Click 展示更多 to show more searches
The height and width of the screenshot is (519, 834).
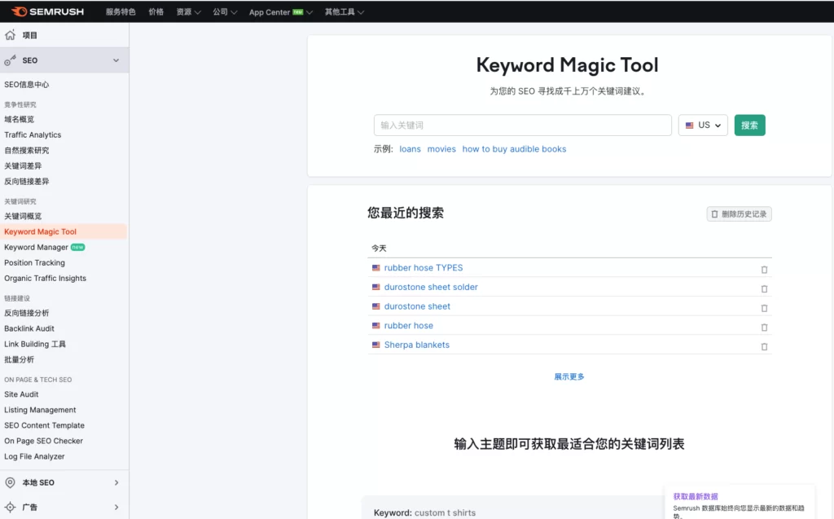point(569,376)
